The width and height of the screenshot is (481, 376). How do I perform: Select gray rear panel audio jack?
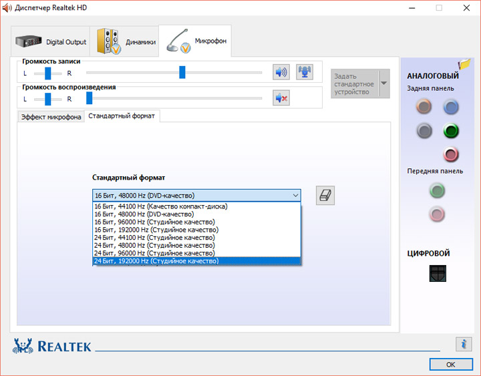(x=424, y=131)
